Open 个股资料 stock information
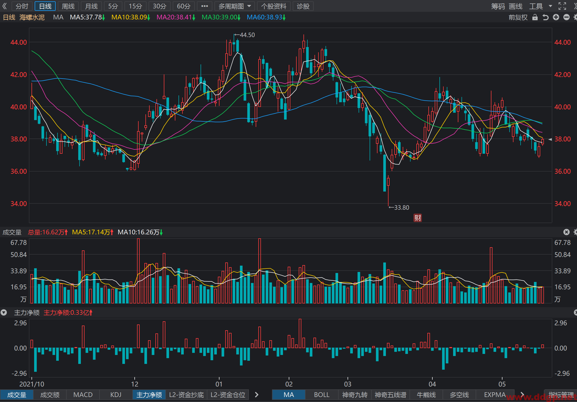The height and width of the screenshot is (402, 577). pos(274,6)
